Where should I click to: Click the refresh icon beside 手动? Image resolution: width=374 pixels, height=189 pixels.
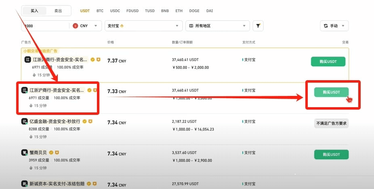326,26
